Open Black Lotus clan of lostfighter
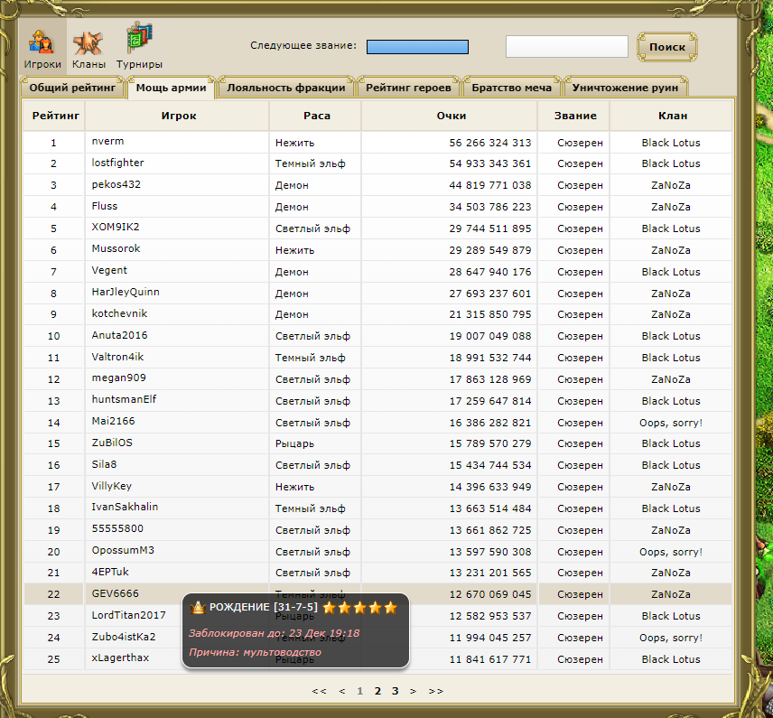This screenshot has height=718, width=773. tap(670, 163)
